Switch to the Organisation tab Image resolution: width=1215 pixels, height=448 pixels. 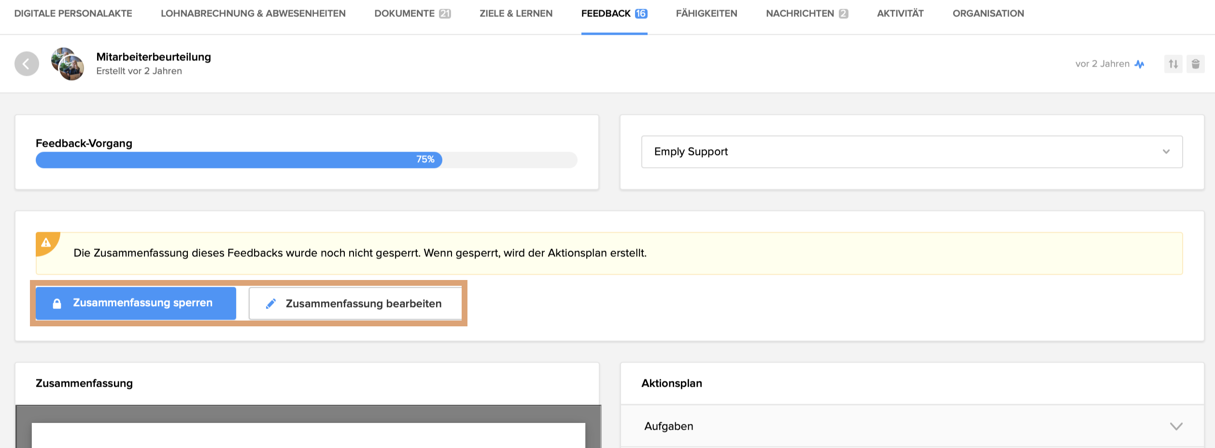988,14
